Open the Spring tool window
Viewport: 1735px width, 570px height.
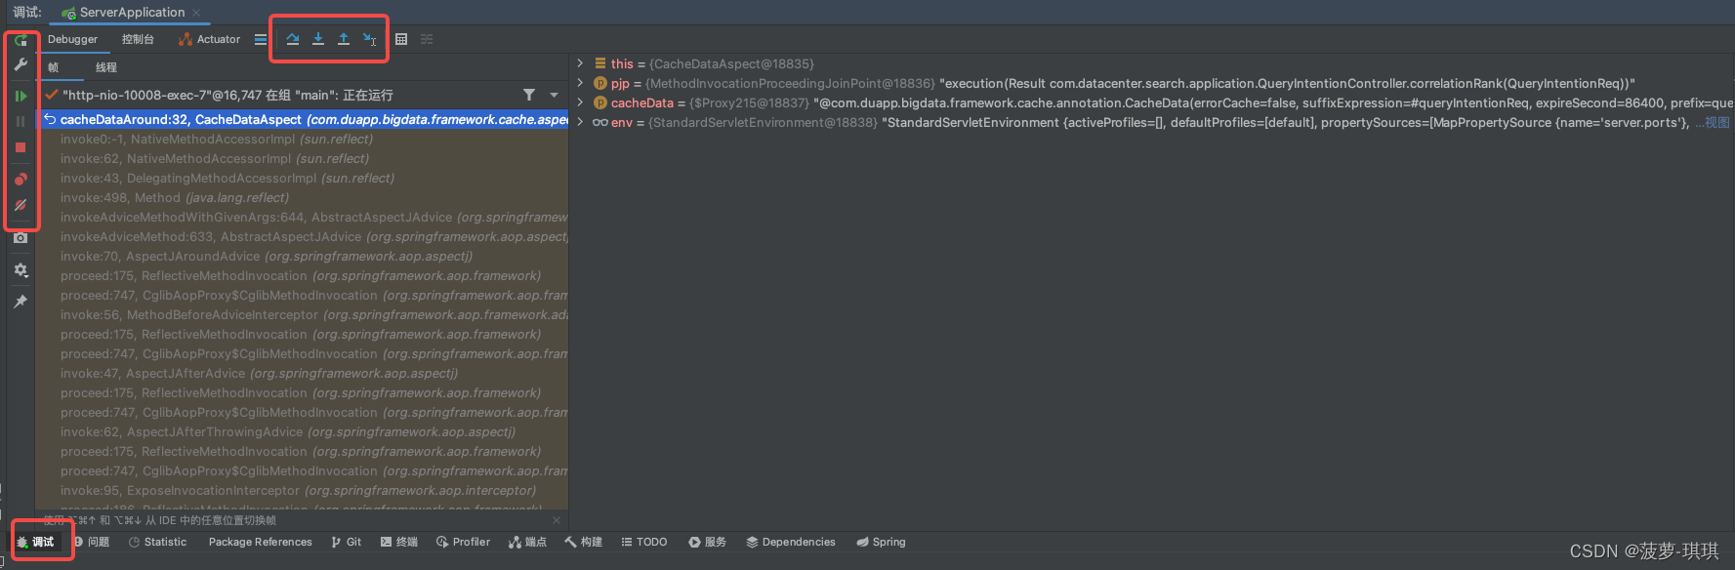pos(881,542)
